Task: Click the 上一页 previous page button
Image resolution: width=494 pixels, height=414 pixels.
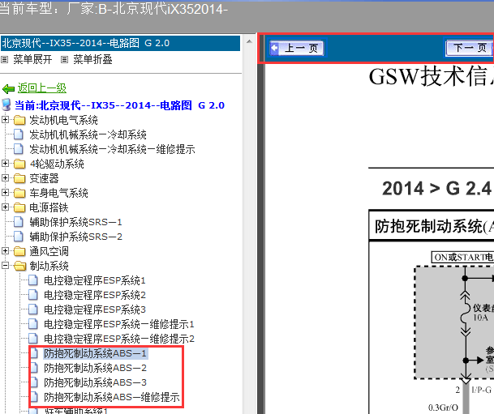Action: [x=297, y=48]
